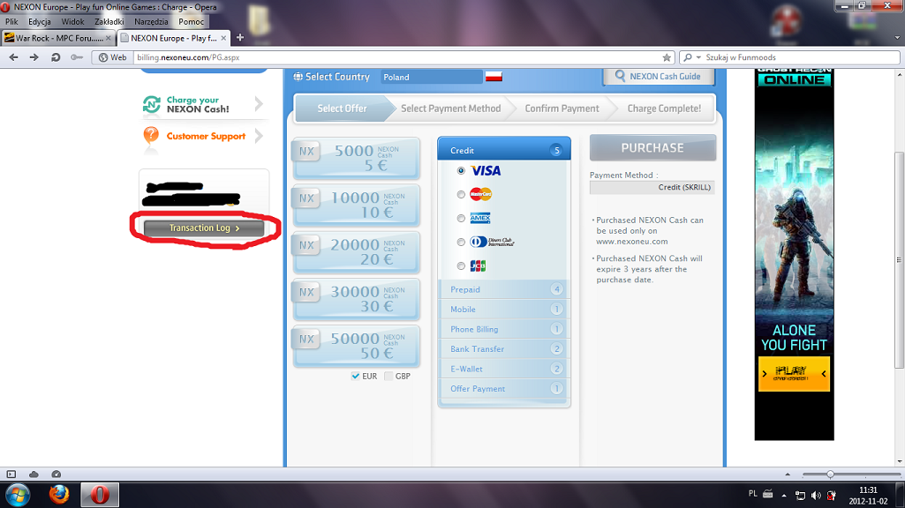Viewport: 905px width, 508px height.
Task: Close the War Rock - MPC Forum tab
Action: [x=108, y=38]
